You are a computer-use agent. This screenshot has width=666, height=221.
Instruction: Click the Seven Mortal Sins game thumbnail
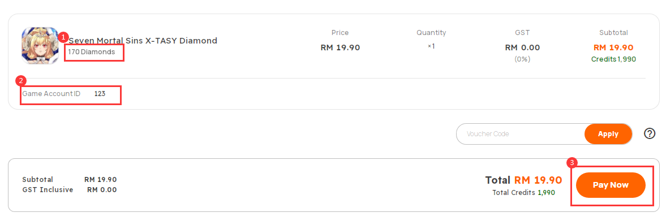40,46
